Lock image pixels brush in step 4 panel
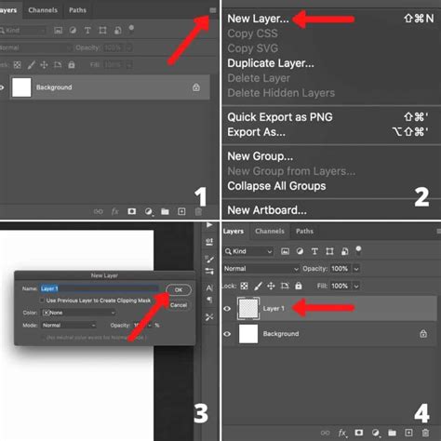 click(x=258, y=286)
